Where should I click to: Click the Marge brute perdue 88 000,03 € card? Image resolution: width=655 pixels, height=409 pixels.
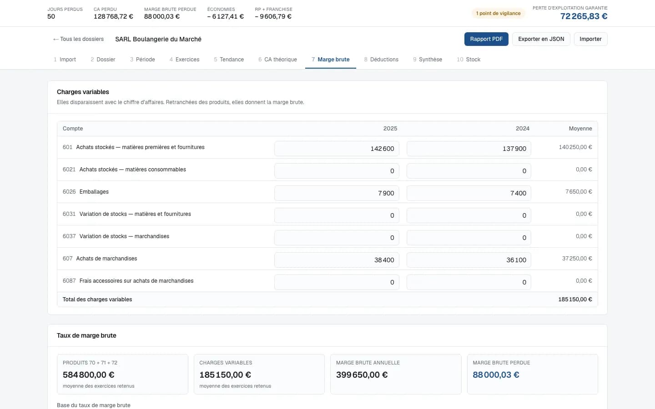pos(533,374)
